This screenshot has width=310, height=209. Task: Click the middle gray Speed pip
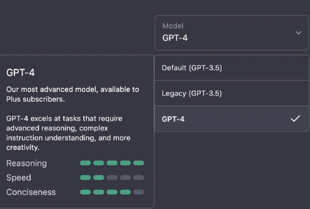(125, 178)
